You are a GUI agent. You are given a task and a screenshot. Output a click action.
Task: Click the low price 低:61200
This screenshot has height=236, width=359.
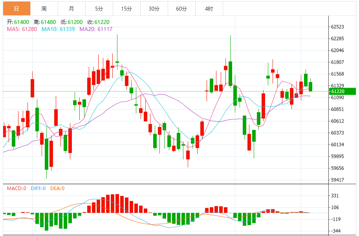click(x=71, y=22)
